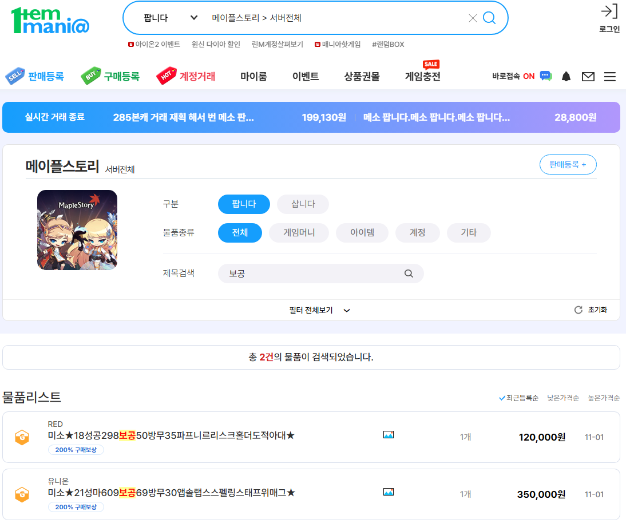Image resolution: width=626 pixels, height=527 pixels.
Task: Click the SELL tag icon
Action: pyautogui.click(x=15, y=76)
